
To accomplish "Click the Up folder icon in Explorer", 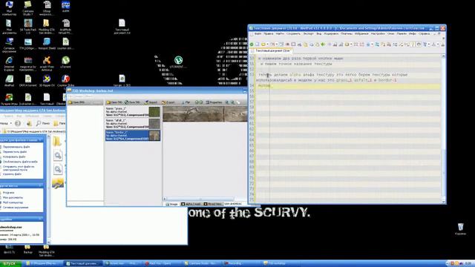I will 30,124.
